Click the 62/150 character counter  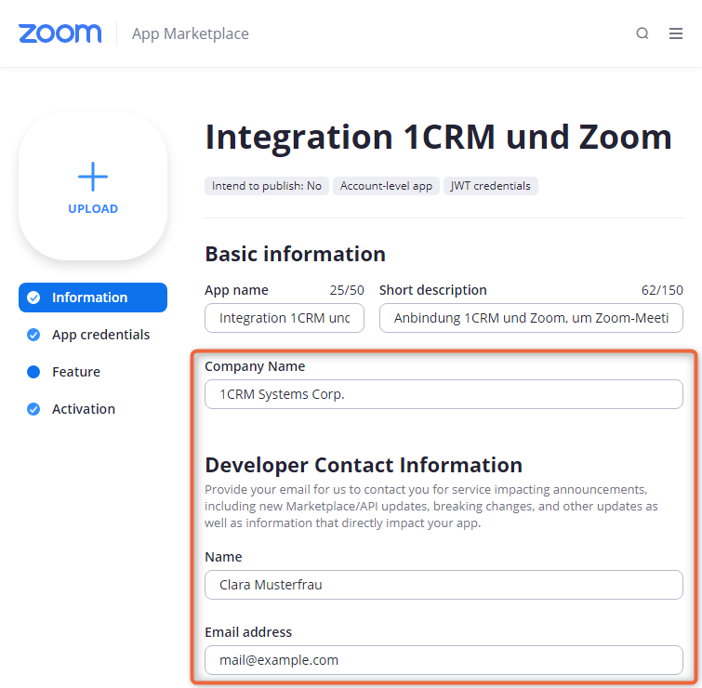662,290
